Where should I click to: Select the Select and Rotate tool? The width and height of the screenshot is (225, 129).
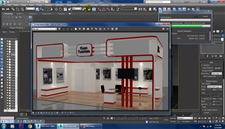coord(61,9)
